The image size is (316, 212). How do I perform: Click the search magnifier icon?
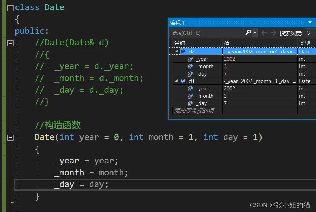pyautogui.click(x=248, y=32)
